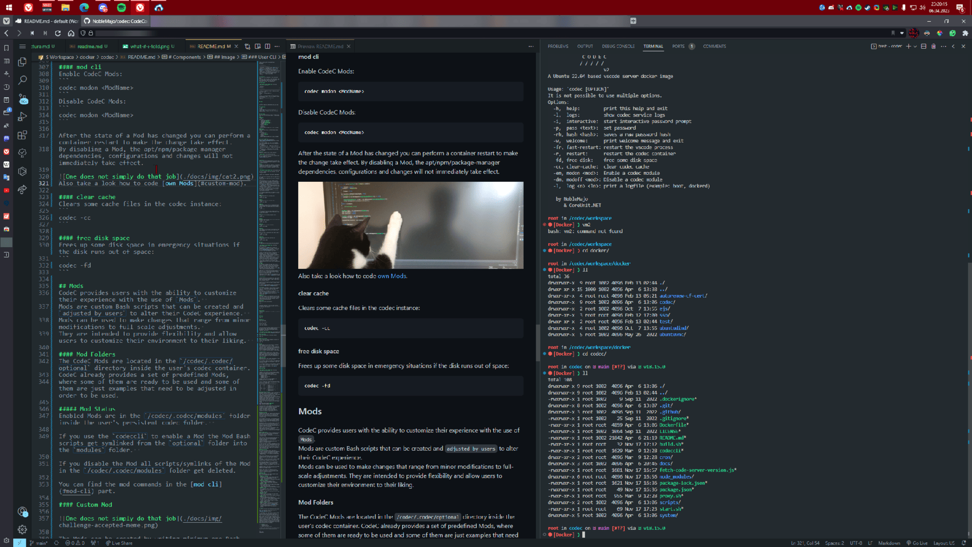Open the Extensions view
The image size is (972, 547).
22,135
